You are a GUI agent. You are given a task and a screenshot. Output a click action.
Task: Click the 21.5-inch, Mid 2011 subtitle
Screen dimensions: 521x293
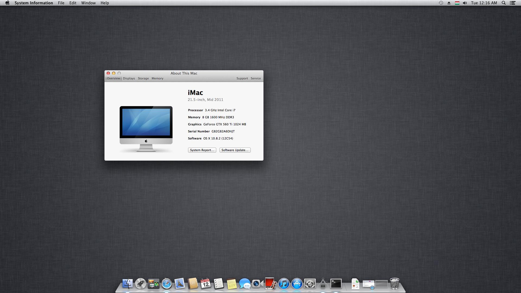pos(205,100)
